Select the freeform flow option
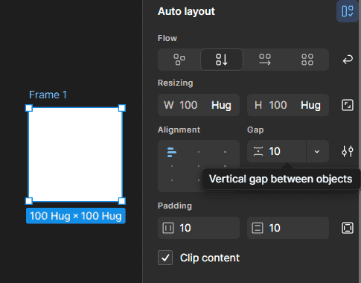The width and height of the screenshot is (361, 283). point(179,60)
